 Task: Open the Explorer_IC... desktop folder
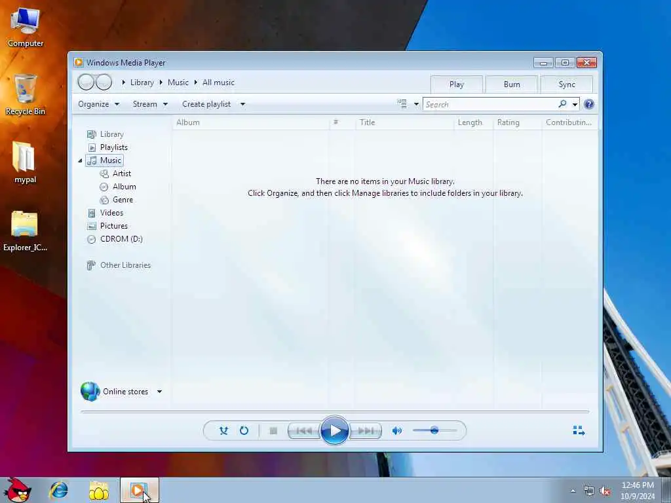tap(25, 231)
